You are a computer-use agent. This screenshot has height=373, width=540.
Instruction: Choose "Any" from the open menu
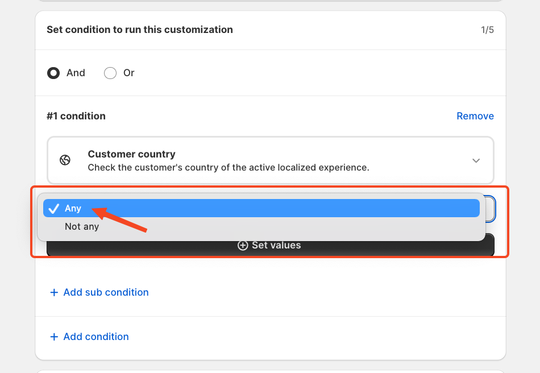261,208
